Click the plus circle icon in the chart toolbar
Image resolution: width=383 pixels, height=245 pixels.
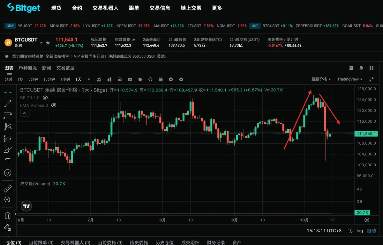[171, 79]
